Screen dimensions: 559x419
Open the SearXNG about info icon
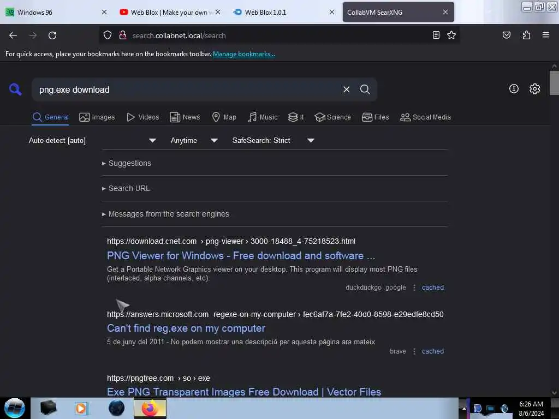[x=513, y=89]
